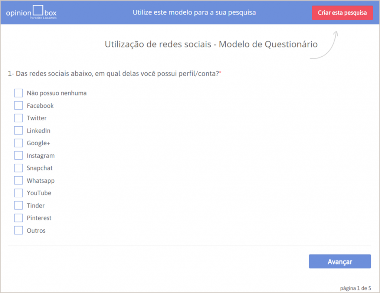Image resolution: width=380 pixels, height=293 pixels.
Task: Check the Pinterest checkbox
Action: (18, 218)
